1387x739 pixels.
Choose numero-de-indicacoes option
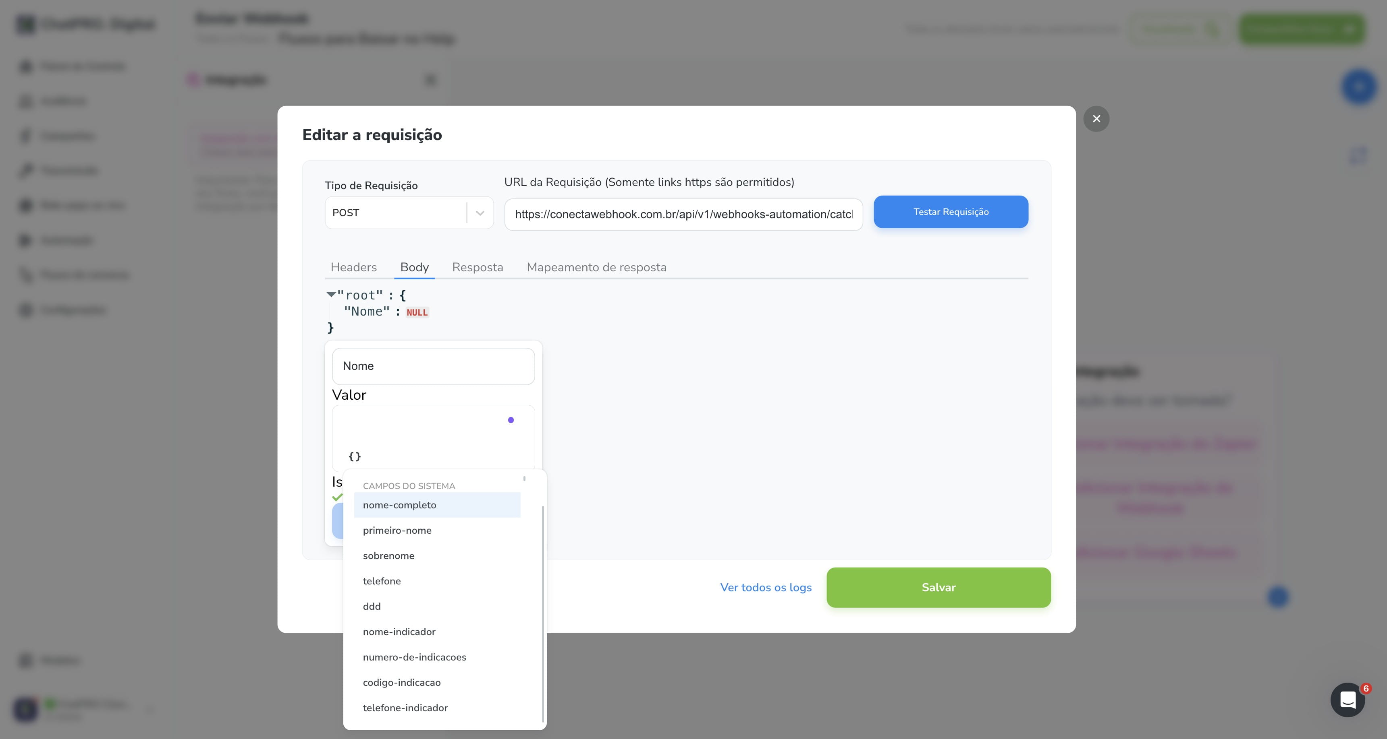click(437, 657)
